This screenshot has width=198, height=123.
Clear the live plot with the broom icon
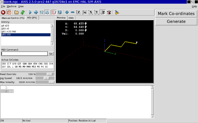(x=117, y=13)
